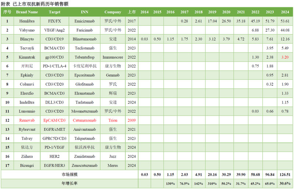Select the EGFR/HER3 target cell
Viewport: 294px width, 189px height.
pyautogui.click(x=54, y=166)
